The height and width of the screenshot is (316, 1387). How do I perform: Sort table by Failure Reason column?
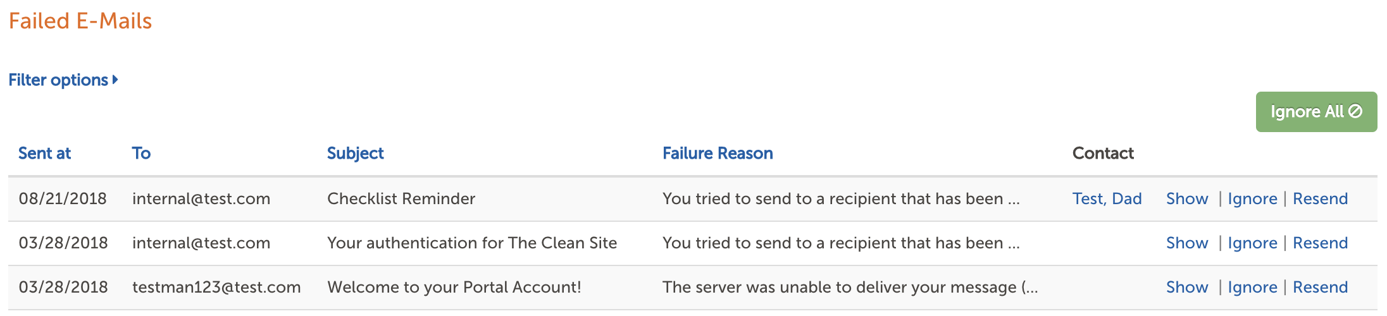coord(718,154)
